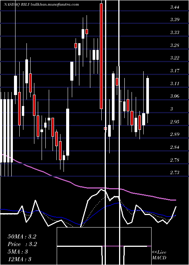Click the 3.33 price level label
Viewport: 189px width, 265px height.
pos(175,33)
